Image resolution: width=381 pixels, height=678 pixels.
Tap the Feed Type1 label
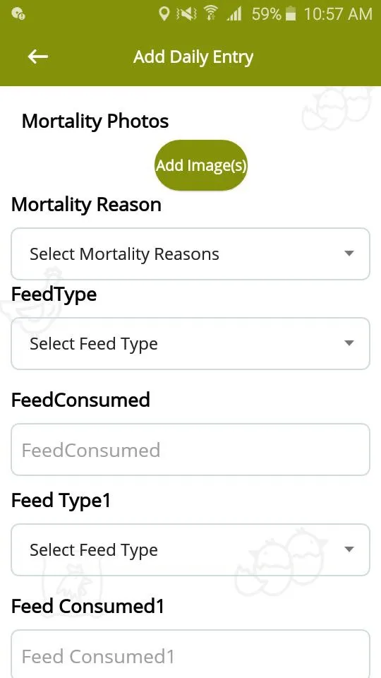(61, 501)
